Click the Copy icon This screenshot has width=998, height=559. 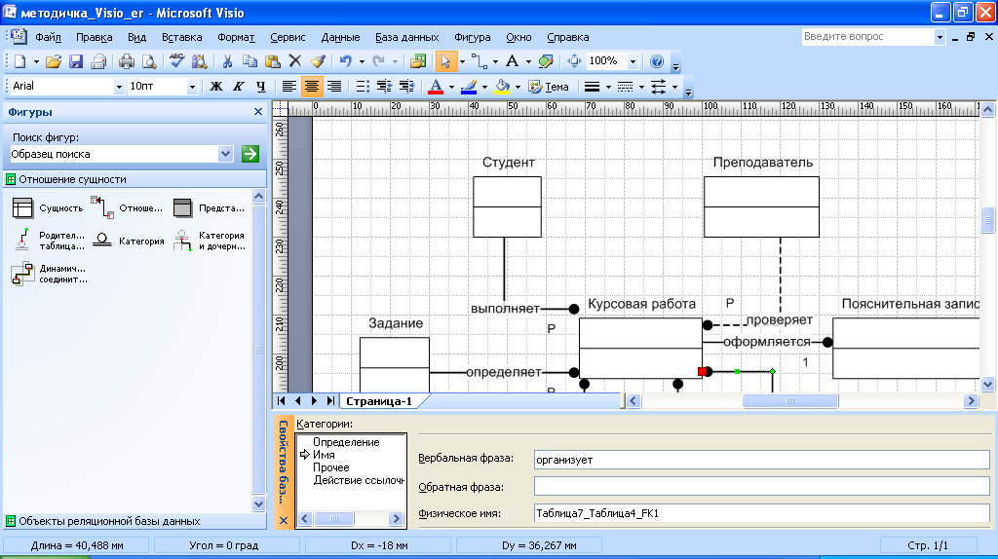pos(249,61)
